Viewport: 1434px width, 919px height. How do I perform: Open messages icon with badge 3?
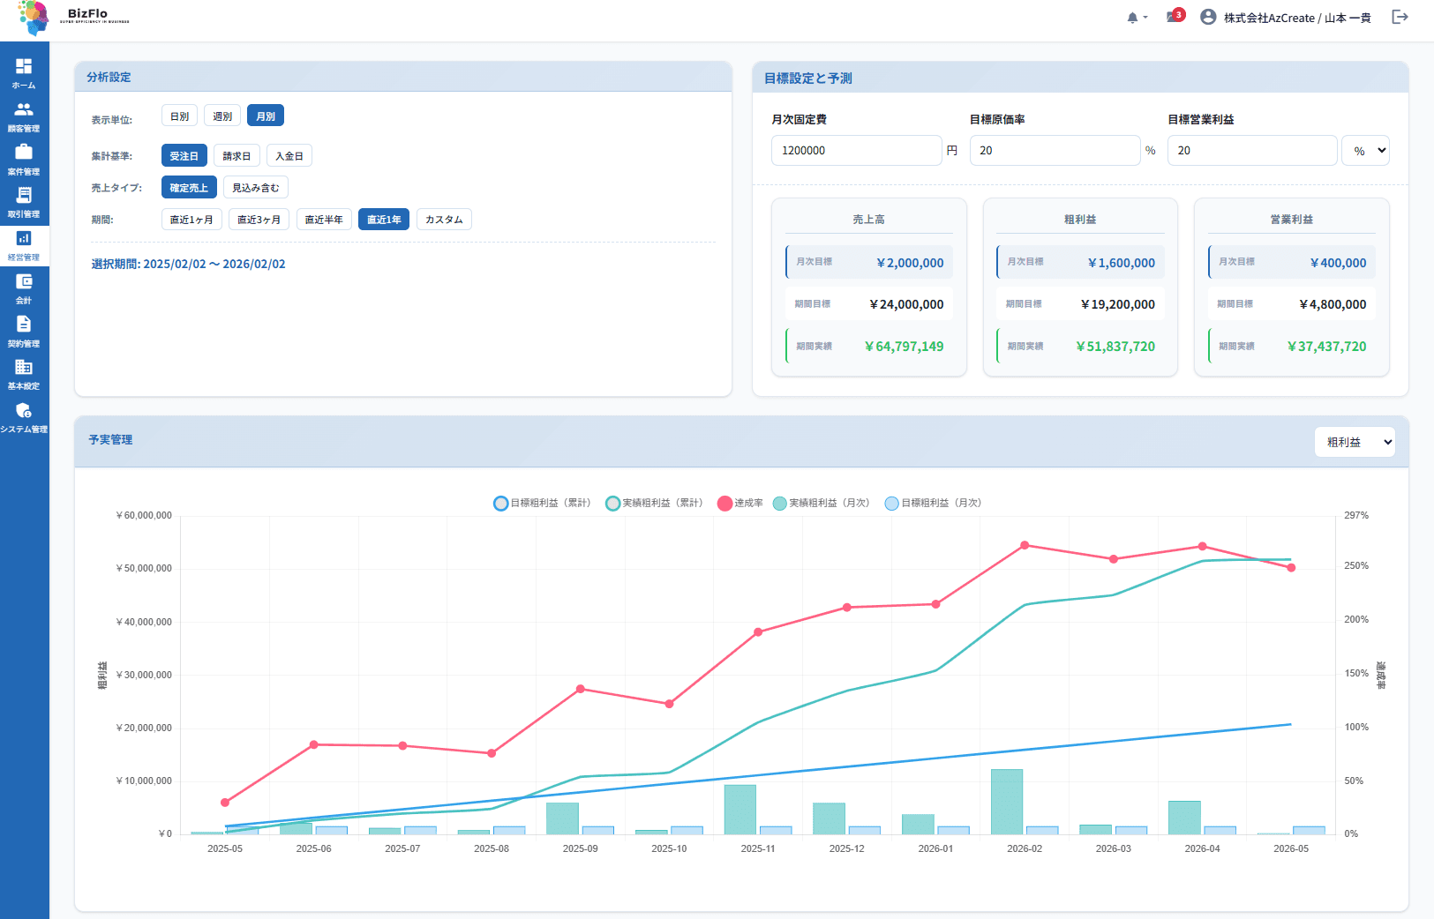[x=1175, y=16]
